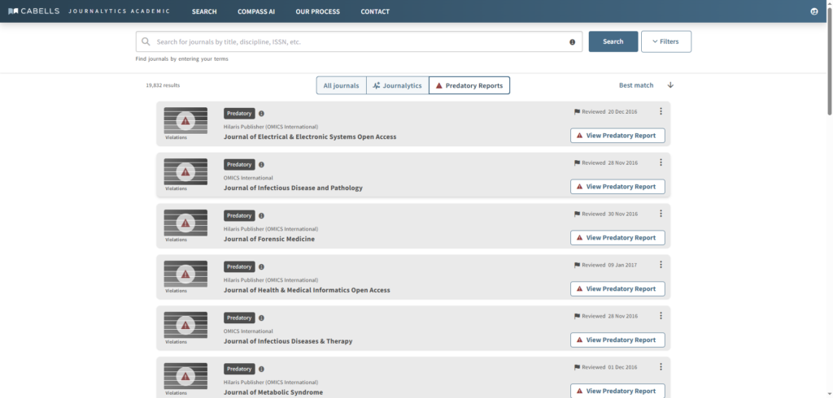833x398 pixels.
Task: Expand the Filters dropdown
Action: tap(665, 41)
